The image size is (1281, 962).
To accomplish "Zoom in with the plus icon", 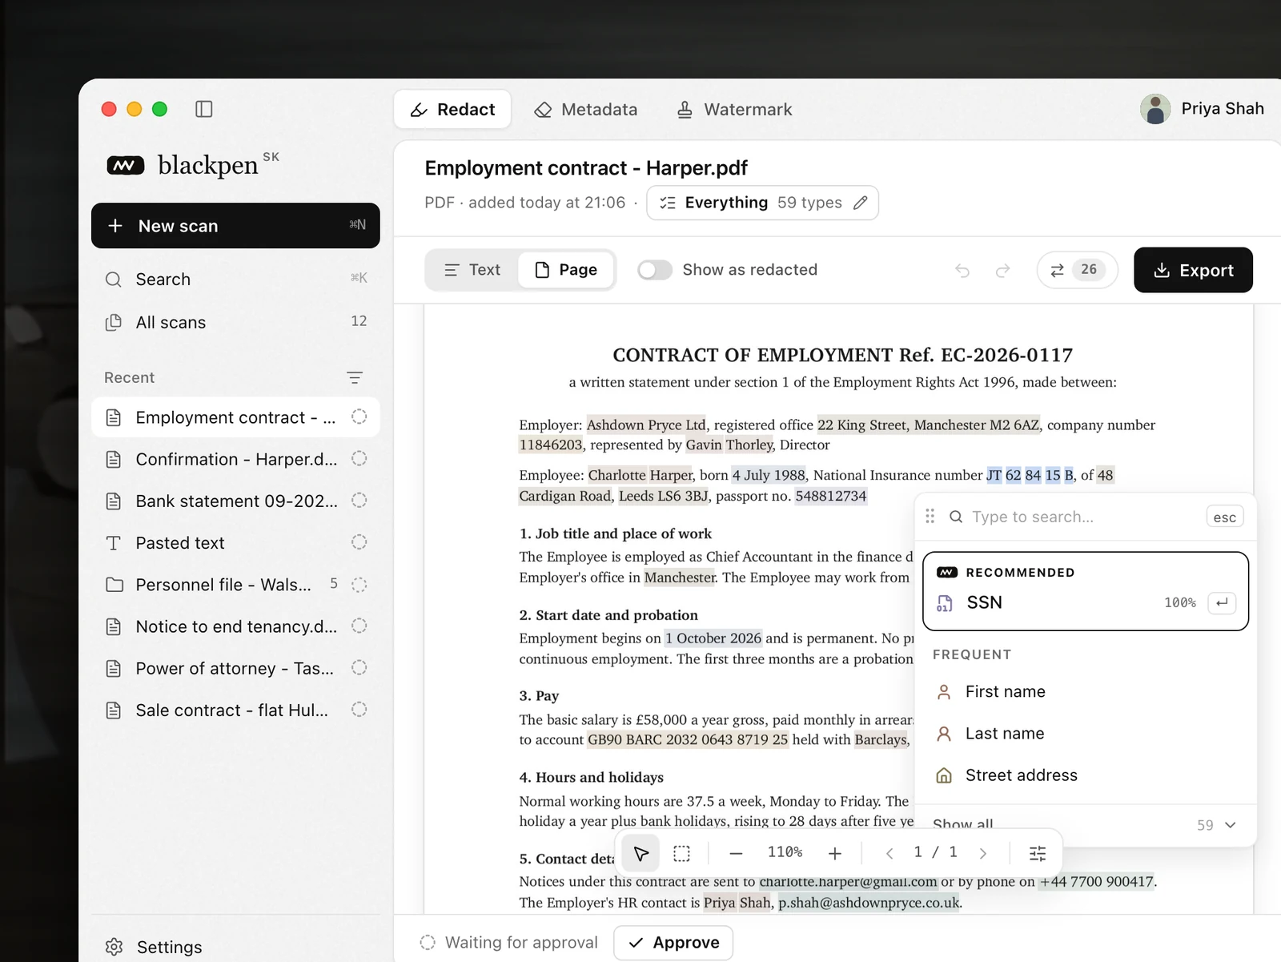I will coord(834,853).
